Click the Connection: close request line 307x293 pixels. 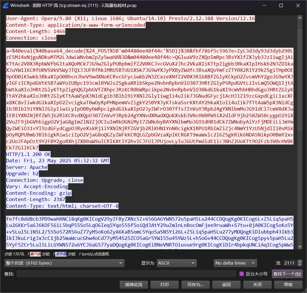(31, 38)
